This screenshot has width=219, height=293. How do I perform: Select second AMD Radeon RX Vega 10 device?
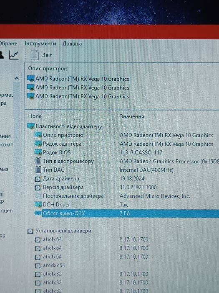pyautogui.click(x=82, y=87)
